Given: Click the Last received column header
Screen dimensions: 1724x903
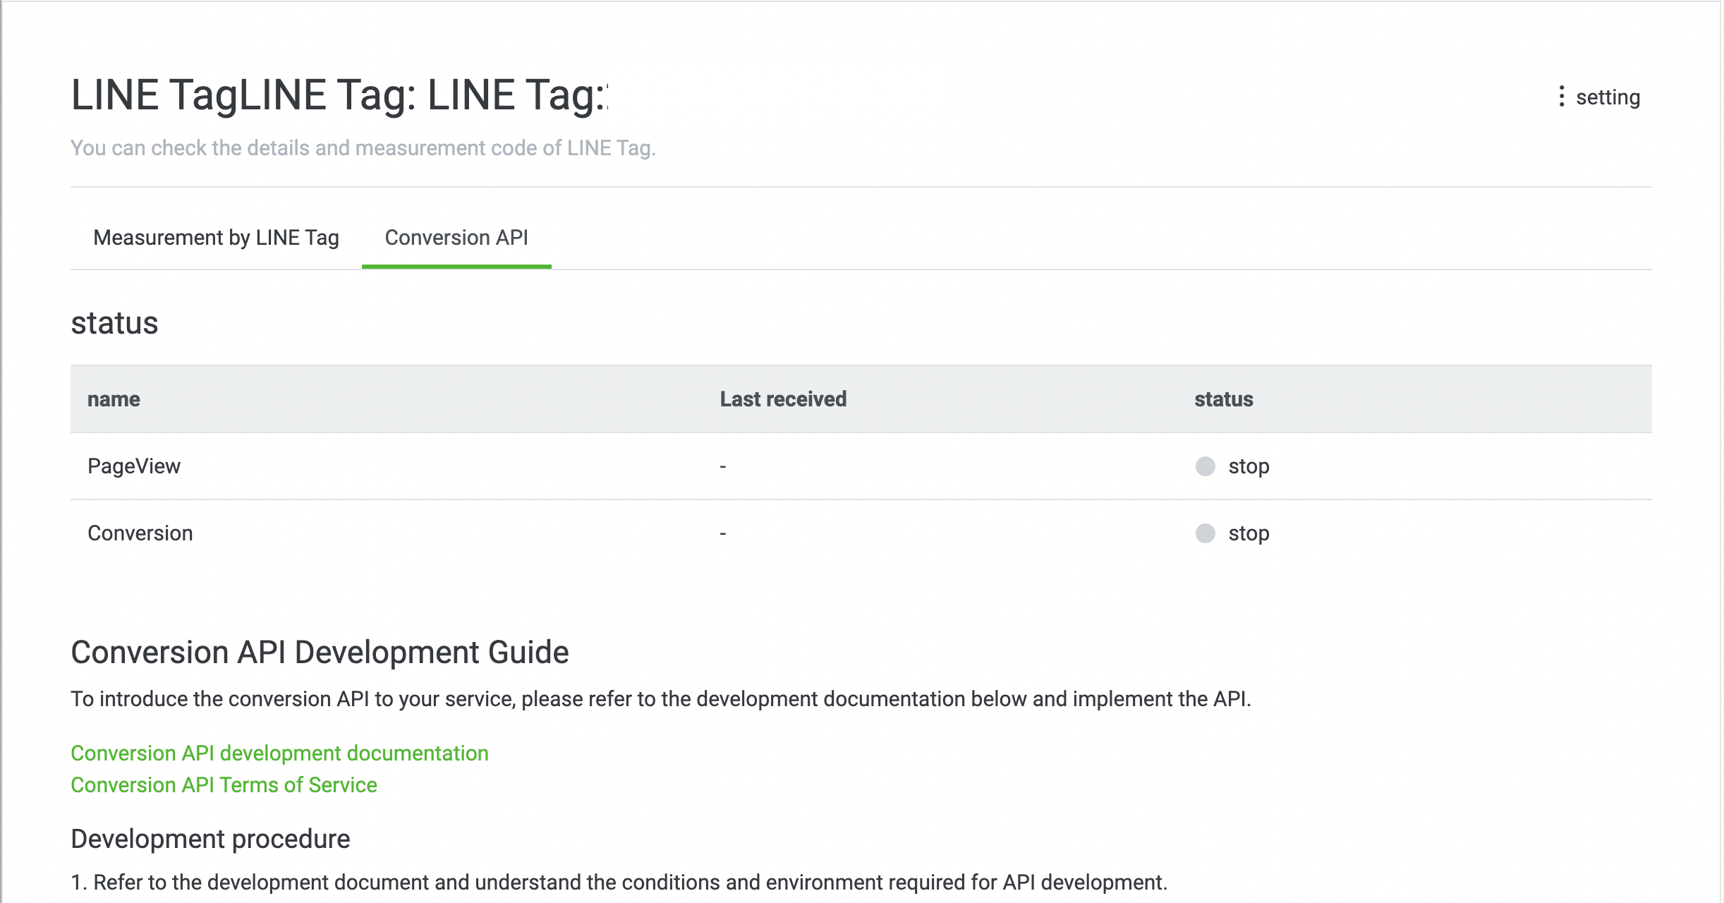Looking at the screenshot, I should tap(783, 399).
